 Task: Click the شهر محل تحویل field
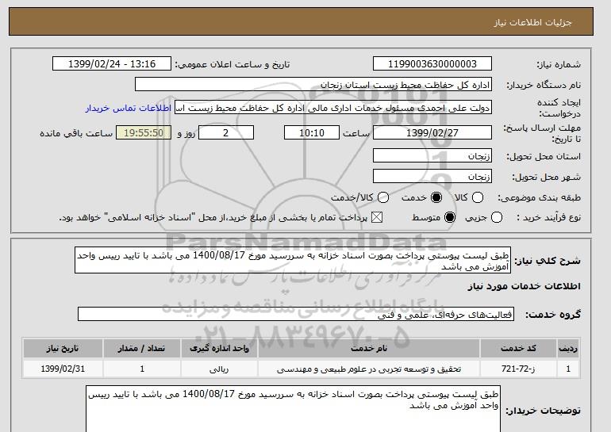(432, 176)
